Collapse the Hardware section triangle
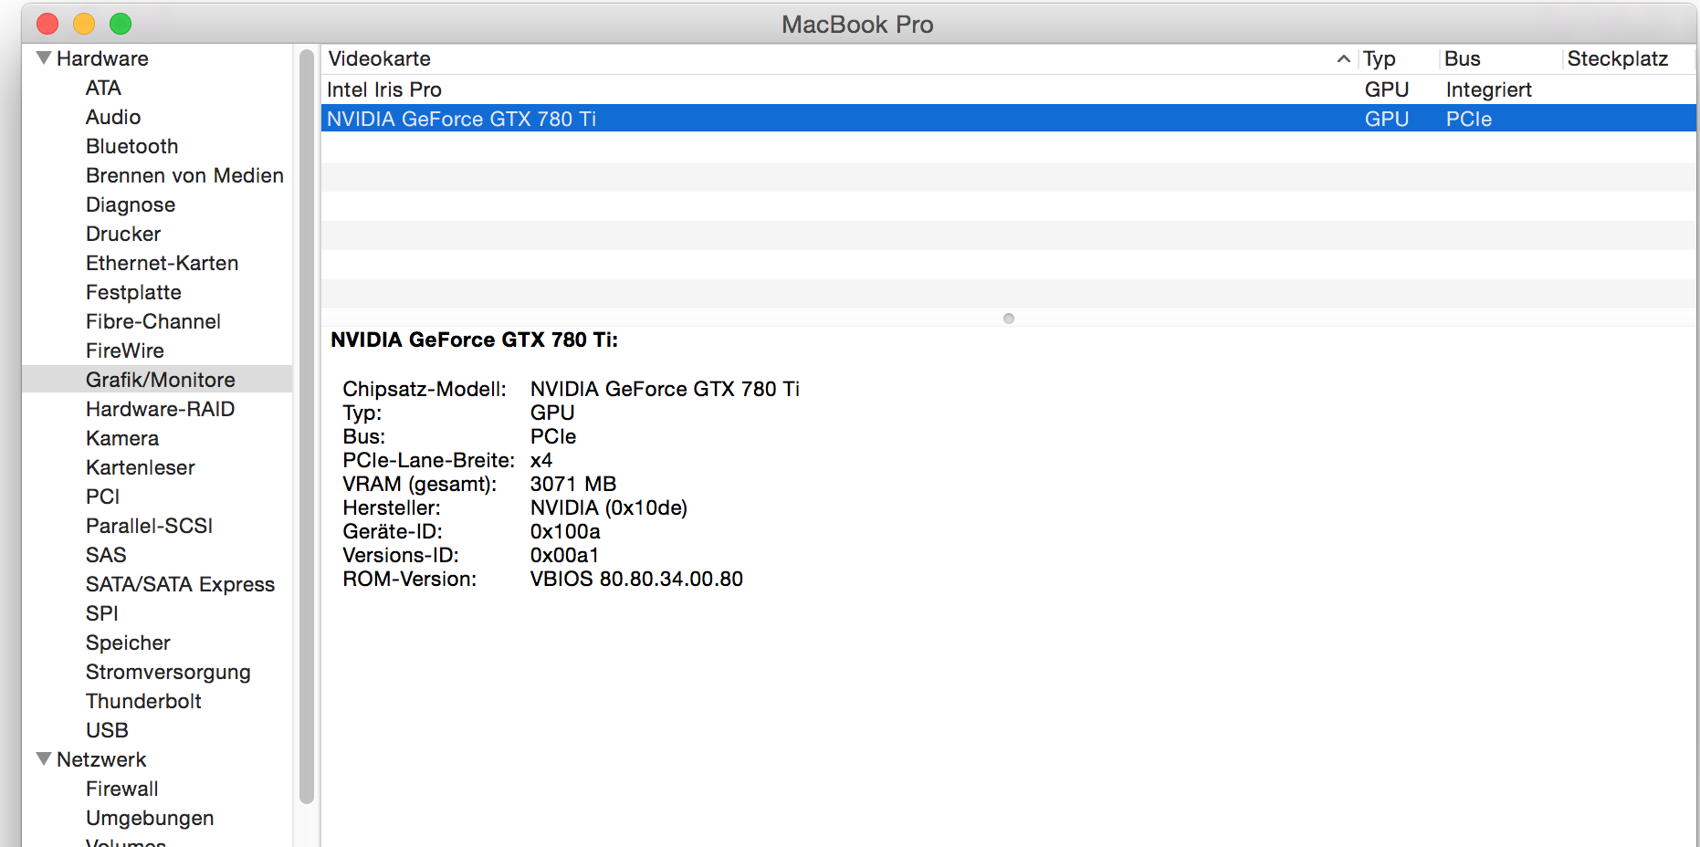1700x847 pixels. 43,58
